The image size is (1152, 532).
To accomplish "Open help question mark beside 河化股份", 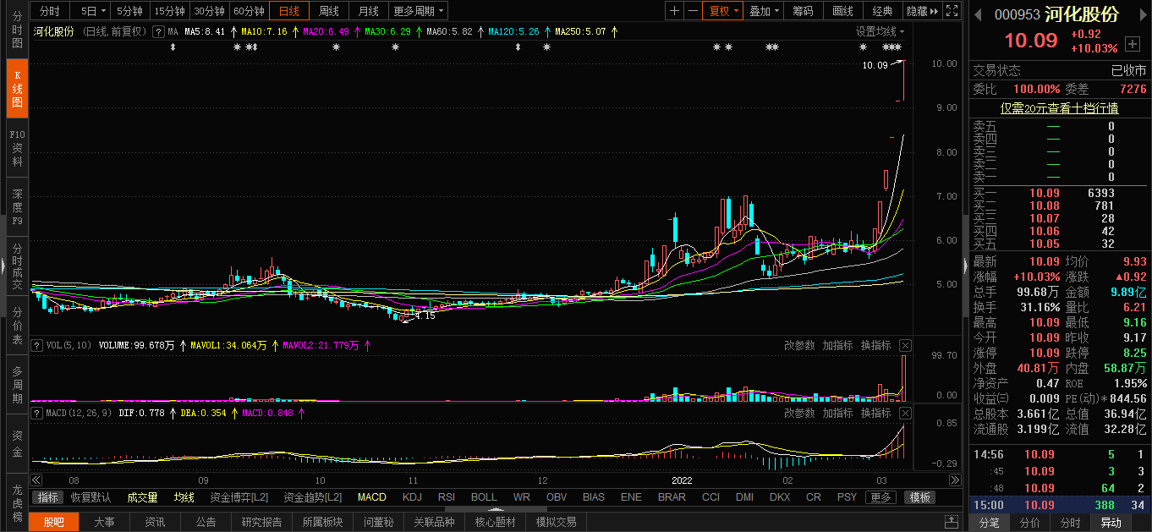I will click(x=157, y=31).
